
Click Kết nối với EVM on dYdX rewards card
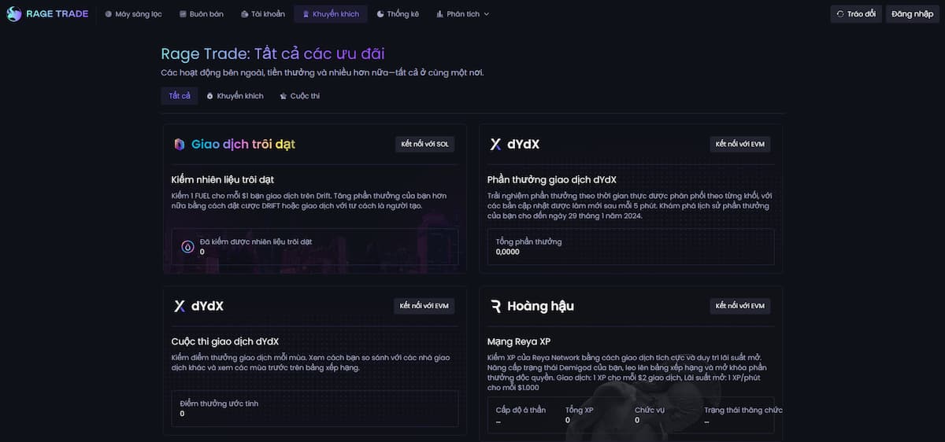coord(740,144)
